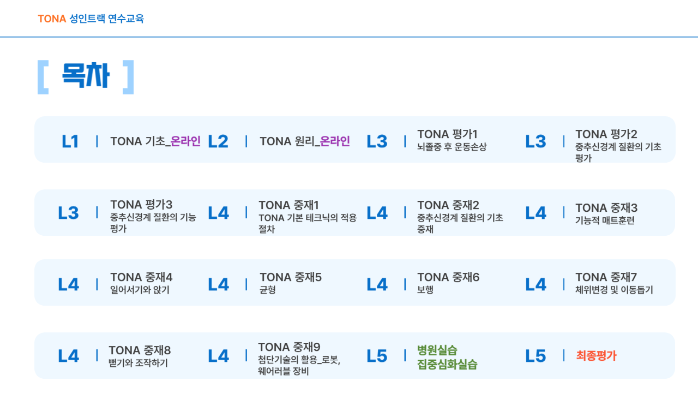The image size is (698, 393).
Task: Click TONA 중재8 뻗기와 조작하기
Action: pos(140,356)
